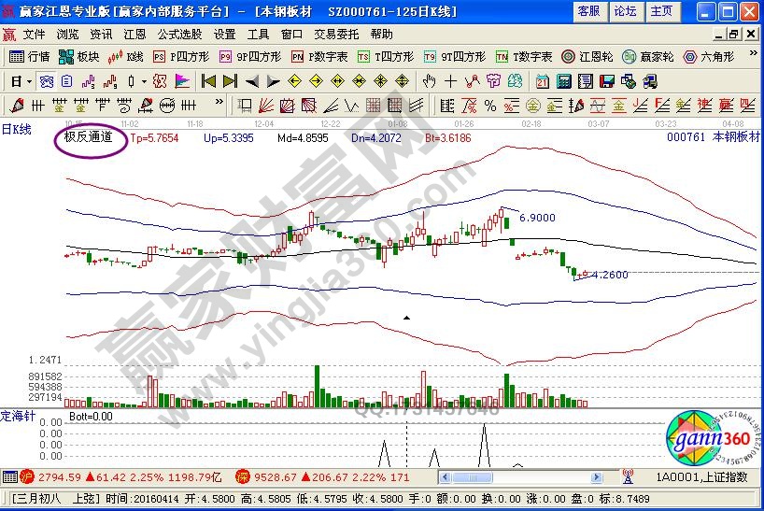This screenshot has width=764, height=511.
Task: Click the 主页 homepage button
Action: pos(661,11)
